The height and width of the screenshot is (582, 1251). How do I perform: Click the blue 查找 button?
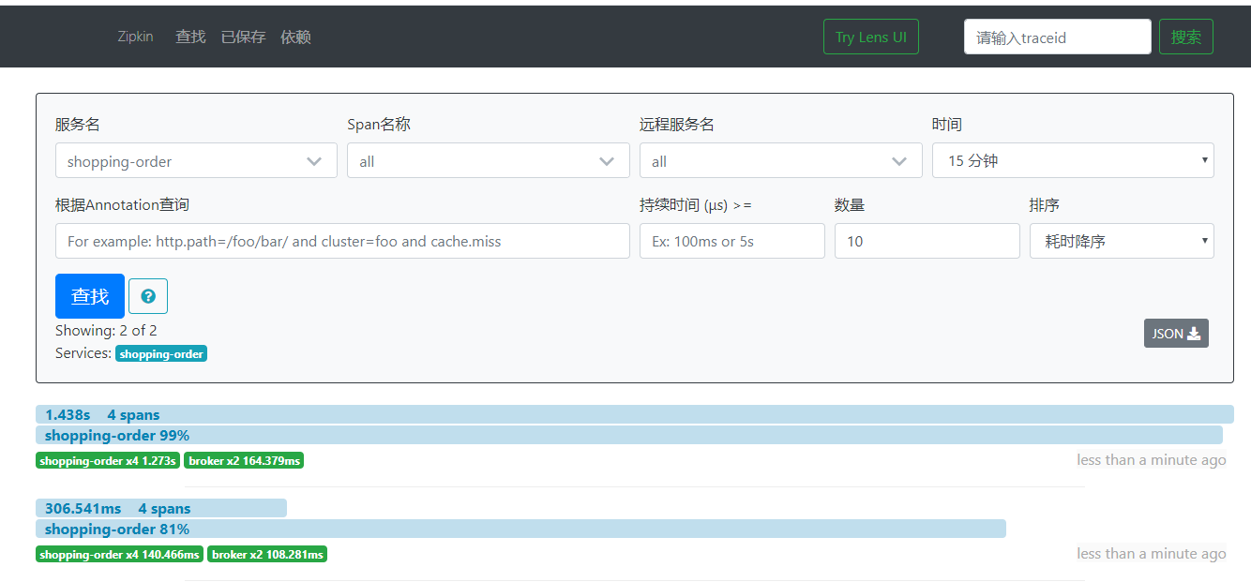pyautogui.click(x=90, y=296)
